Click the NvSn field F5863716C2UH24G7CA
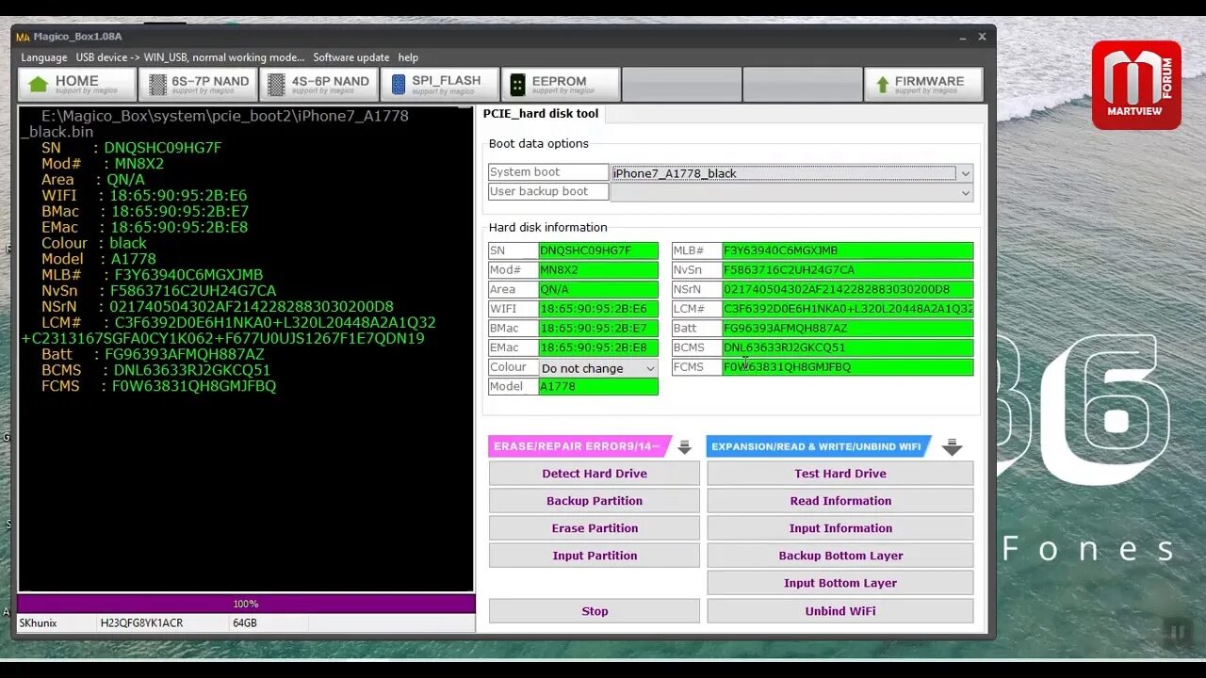Viewport: 1206px width, 678px height. point(848,270)
